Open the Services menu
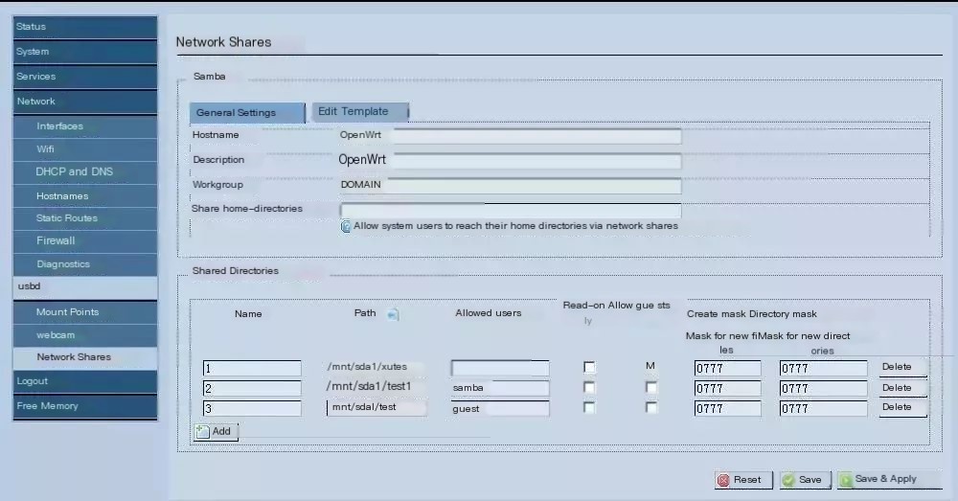 coord(85,77)
